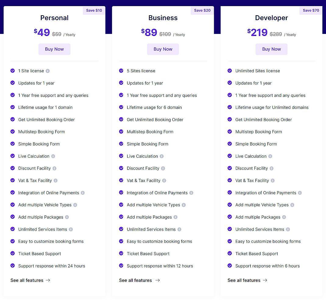Screen dimensions: 326x302
Task: Click info icon beside Developer Add multiple Packages
Action: click(284, 217)
